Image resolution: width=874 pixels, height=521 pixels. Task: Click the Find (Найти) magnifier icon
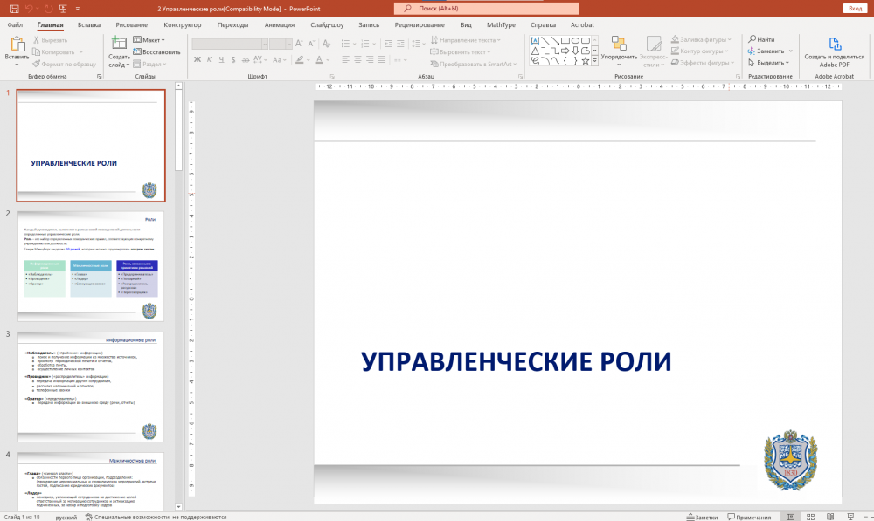pyautogui.click(x=752, y=39)
